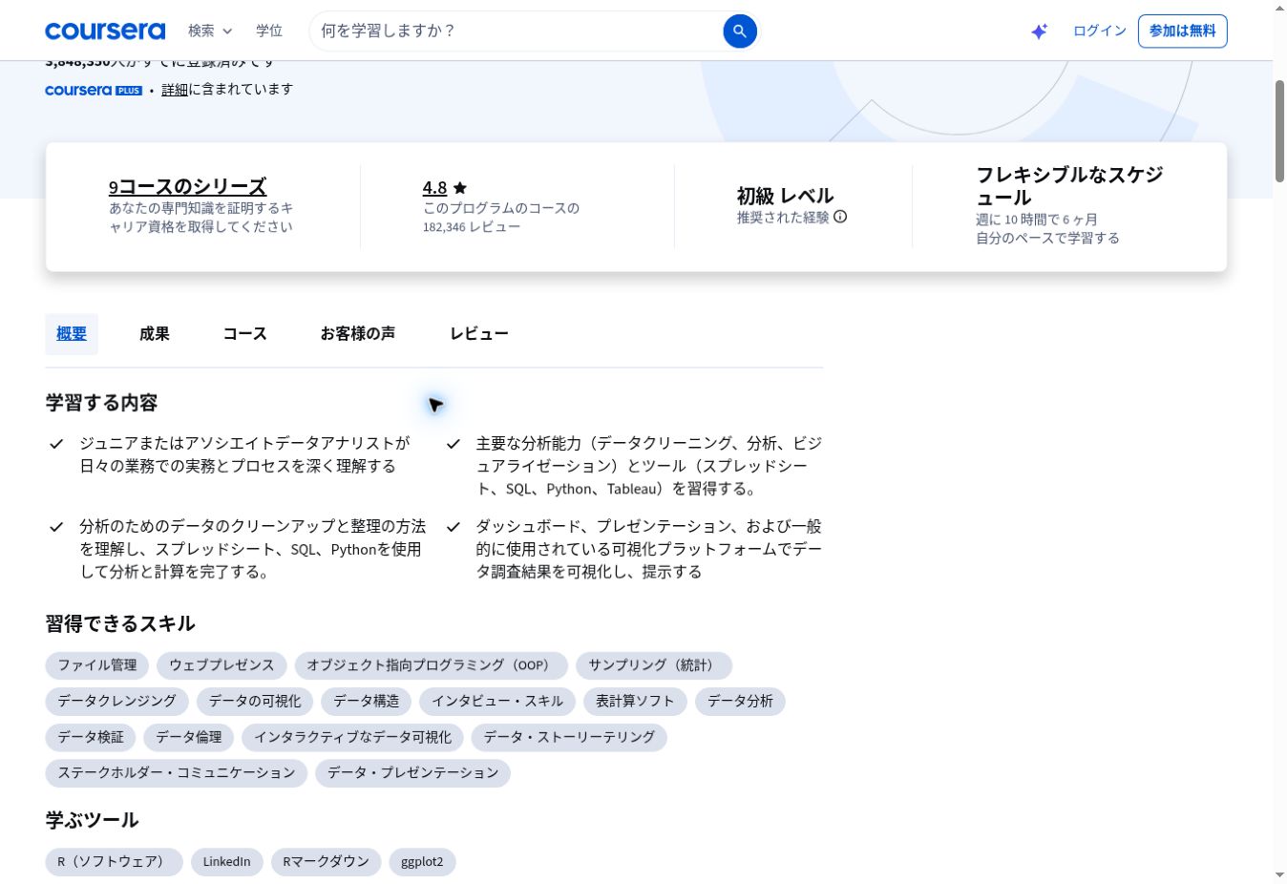Click the データ倫理 skill chip
Image resolution: width=1287 pixels, height=884 pixels.
tap(189, 738)
